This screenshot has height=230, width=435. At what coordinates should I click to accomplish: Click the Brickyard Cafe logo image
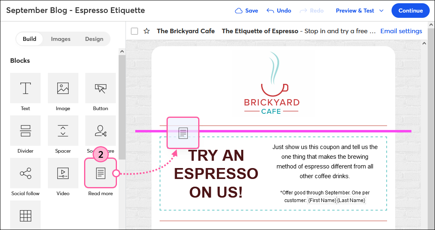tap(272, 83)
